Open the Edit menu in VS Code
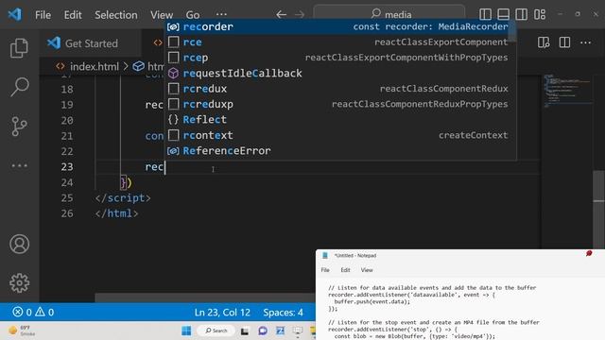The image size is (605, 340). (73, 15)
